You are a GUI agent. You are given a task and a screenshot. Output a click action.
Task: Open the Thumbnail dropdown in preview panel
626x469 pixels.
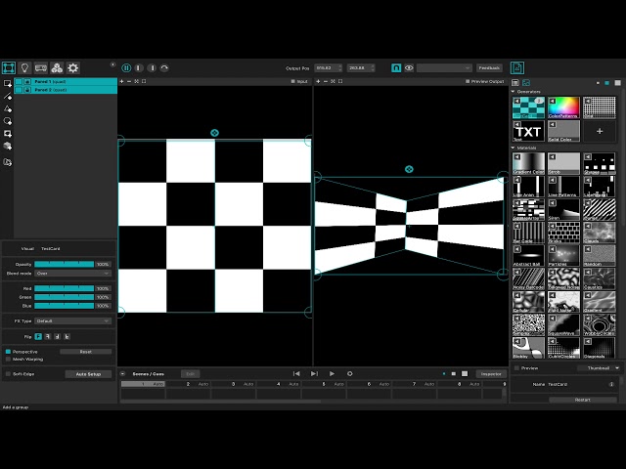(x=599, y=368)
